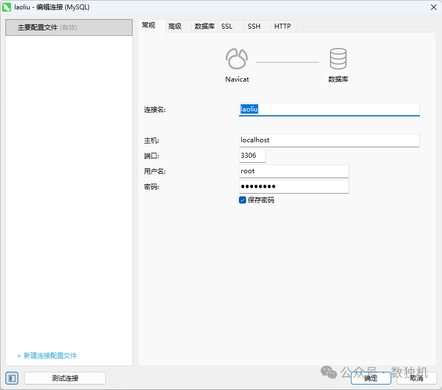
Task: Click the 用户名 label text
Action: click(x=155, y=172)
